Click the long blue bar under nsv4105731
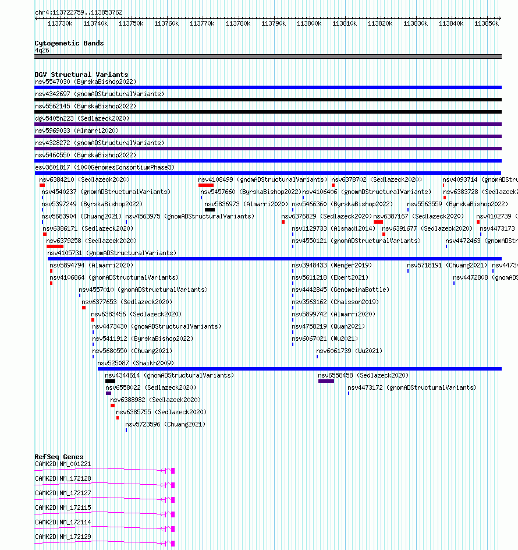This screenshot has width=518, height=550. 274,259
